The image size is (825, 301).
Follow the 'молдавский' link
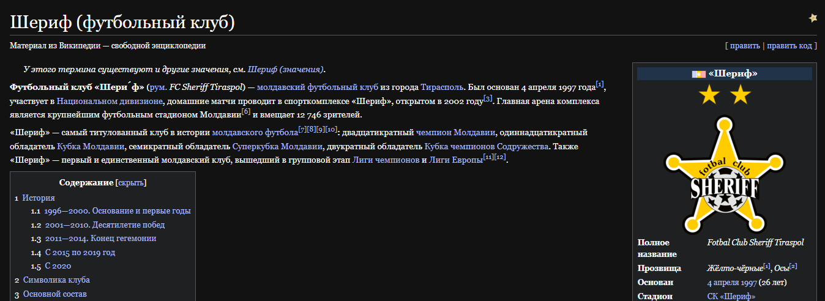(280, 87)
